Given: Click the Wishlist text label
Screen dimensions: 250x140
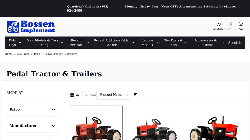Looking at the screenshot, I should pyautogui.click(x=218, y=29).
